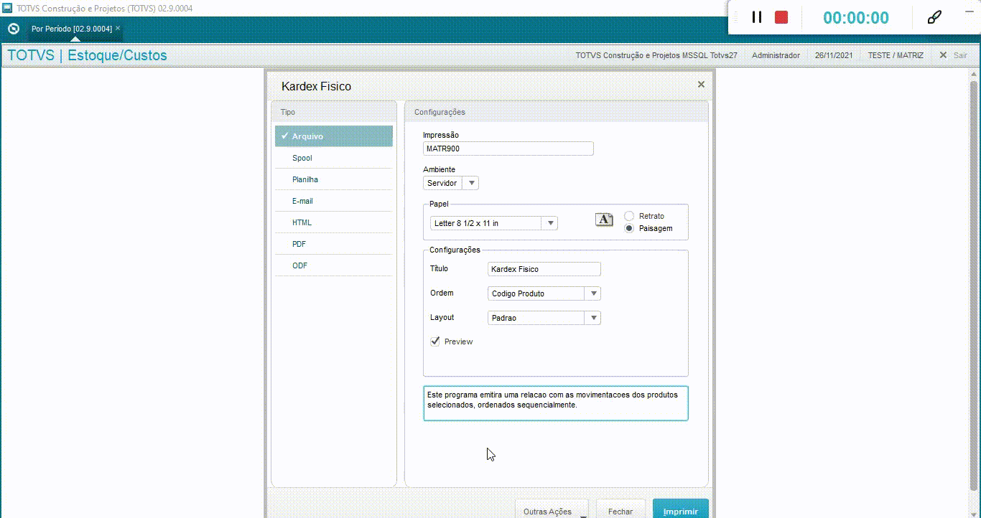
Task: Click the Tipo panel header
Action: (334, 112)
